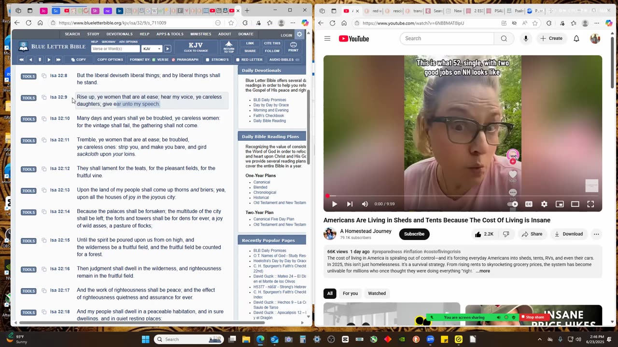Submit verse search with the go arrow

(x=167, y=49)
